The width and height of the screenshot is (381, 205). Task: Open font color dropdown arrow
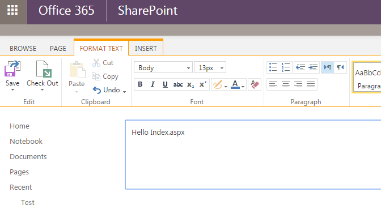pos(243,87)
